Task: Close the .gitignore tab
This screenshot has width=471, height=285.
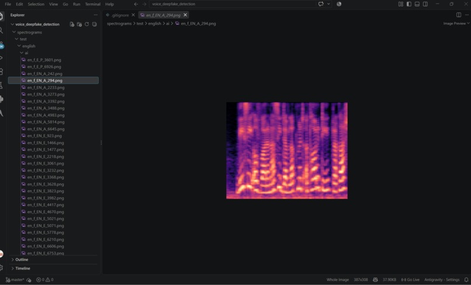Action: [x=133, y=15]
